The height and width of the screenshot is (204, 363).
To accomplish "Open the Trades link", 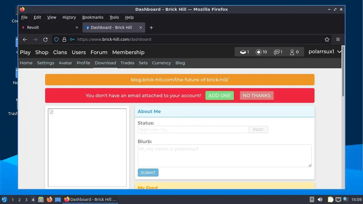I will click(x=127, y=63).
